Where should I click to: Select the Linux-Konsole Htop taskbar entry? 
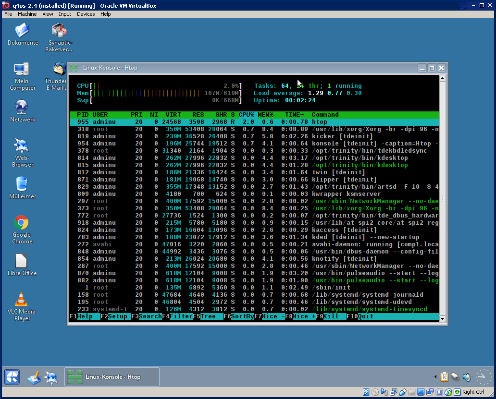[x=112, y=377]
